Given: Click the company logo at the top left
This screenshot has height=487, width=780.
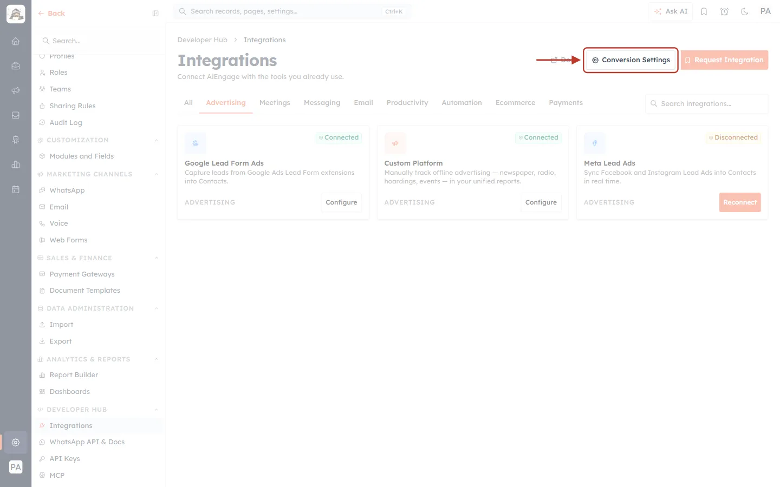Looking at the screenshot, I should point(16,14).
